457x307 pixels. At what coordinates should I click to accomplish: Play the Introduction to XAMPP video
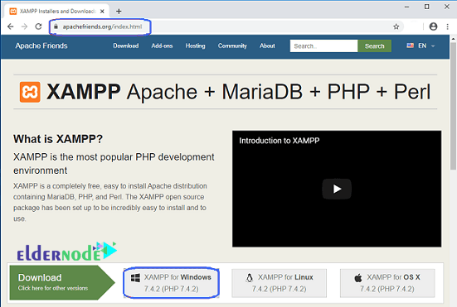[337, 189]
